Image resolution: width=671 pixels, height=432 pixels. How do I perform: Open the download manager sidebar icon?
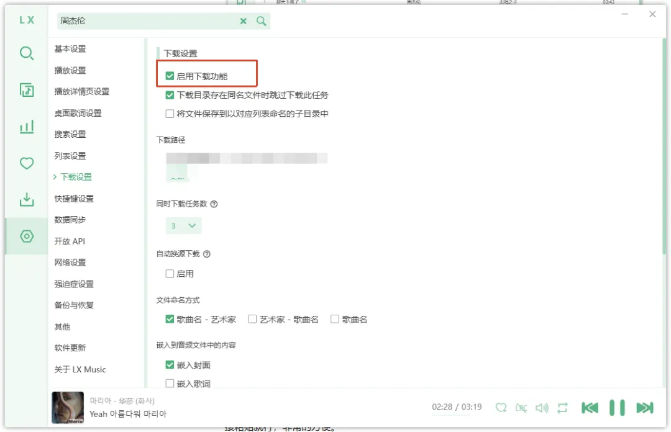tap(27, 199)
